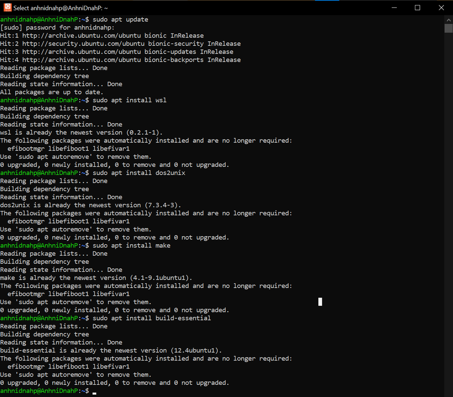
Task: Click the 'sudo apt install dos2unix' command
Action: 139,173
